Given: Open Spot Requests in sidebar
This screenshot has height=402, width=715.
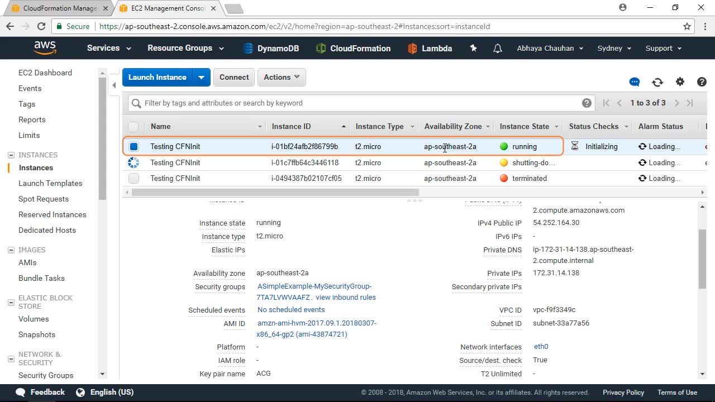Looking at the screenshot, I should (x=44, y=199).
